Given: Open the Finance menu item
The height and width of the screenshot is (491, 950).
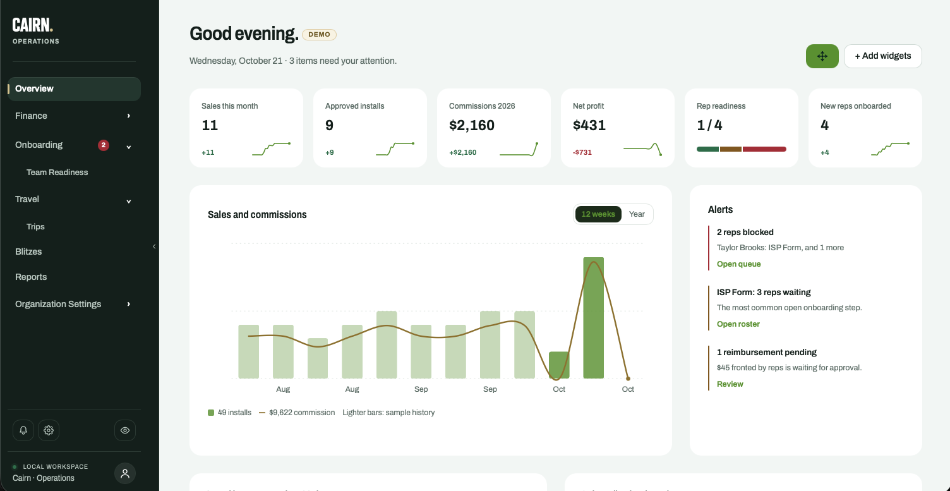Looking at the screenshot, I should tap(31, 116).
